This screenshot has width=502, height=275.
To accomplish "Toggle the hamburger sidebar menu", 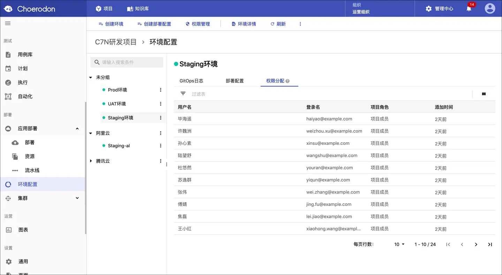I will coord(8,23).
